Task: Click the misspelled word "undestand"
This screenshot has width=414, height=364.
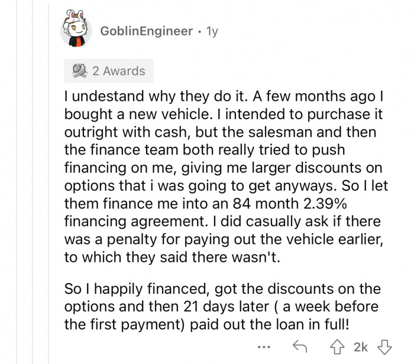Action: tap(108, 96)
